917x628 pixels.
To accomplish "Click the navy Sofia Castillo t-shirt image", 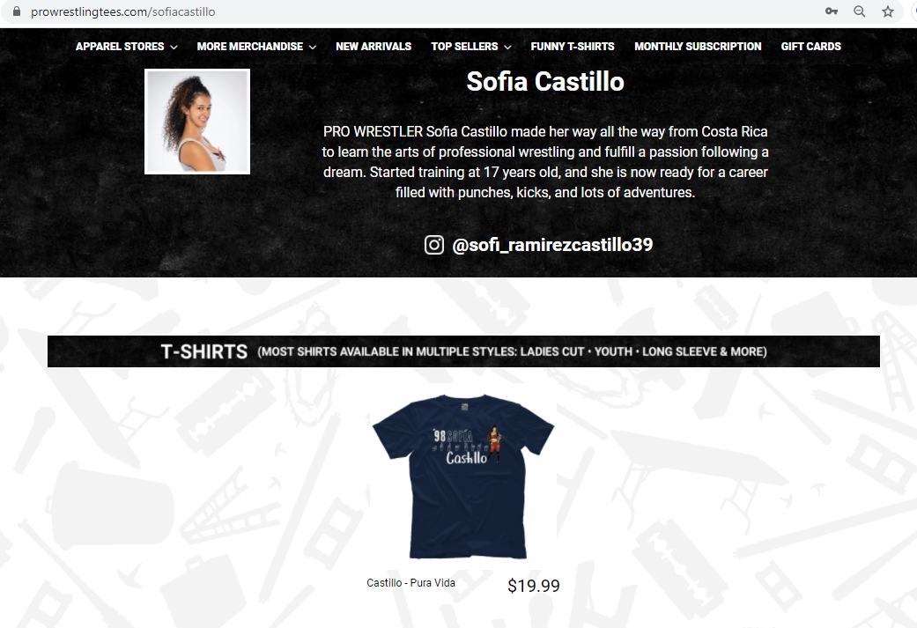I will point(463,477).
